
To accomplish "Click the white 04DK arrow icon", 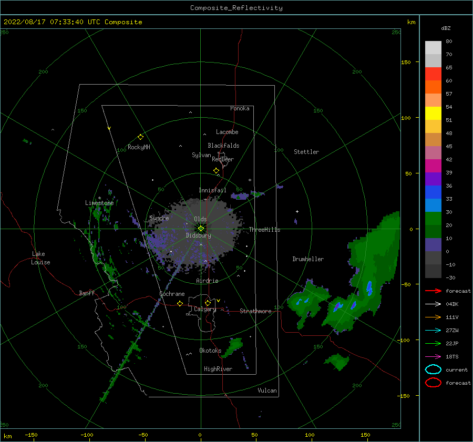I will pyautogui.click(x=433, y=304).
